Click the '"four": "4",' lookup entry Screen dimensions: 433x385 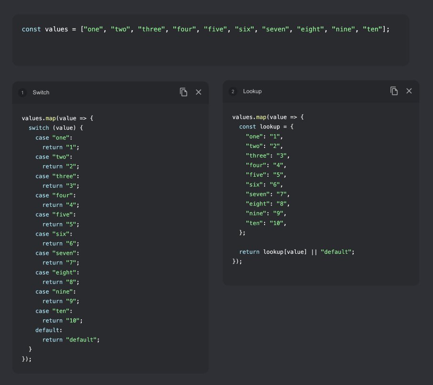click(x=266, y=165)
